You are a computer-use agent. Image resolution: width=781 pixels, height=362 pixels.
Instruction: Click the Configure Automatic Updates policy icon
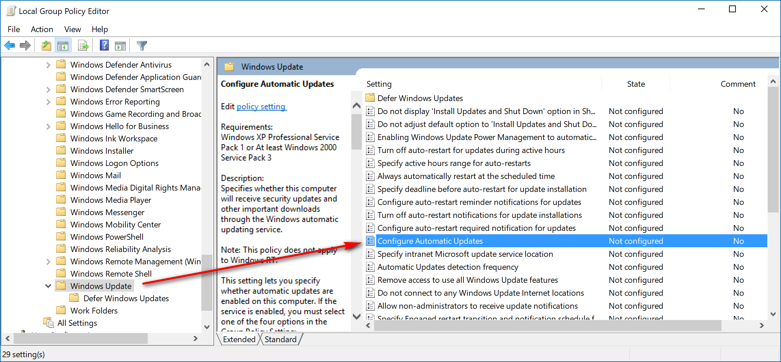(370, 241)
